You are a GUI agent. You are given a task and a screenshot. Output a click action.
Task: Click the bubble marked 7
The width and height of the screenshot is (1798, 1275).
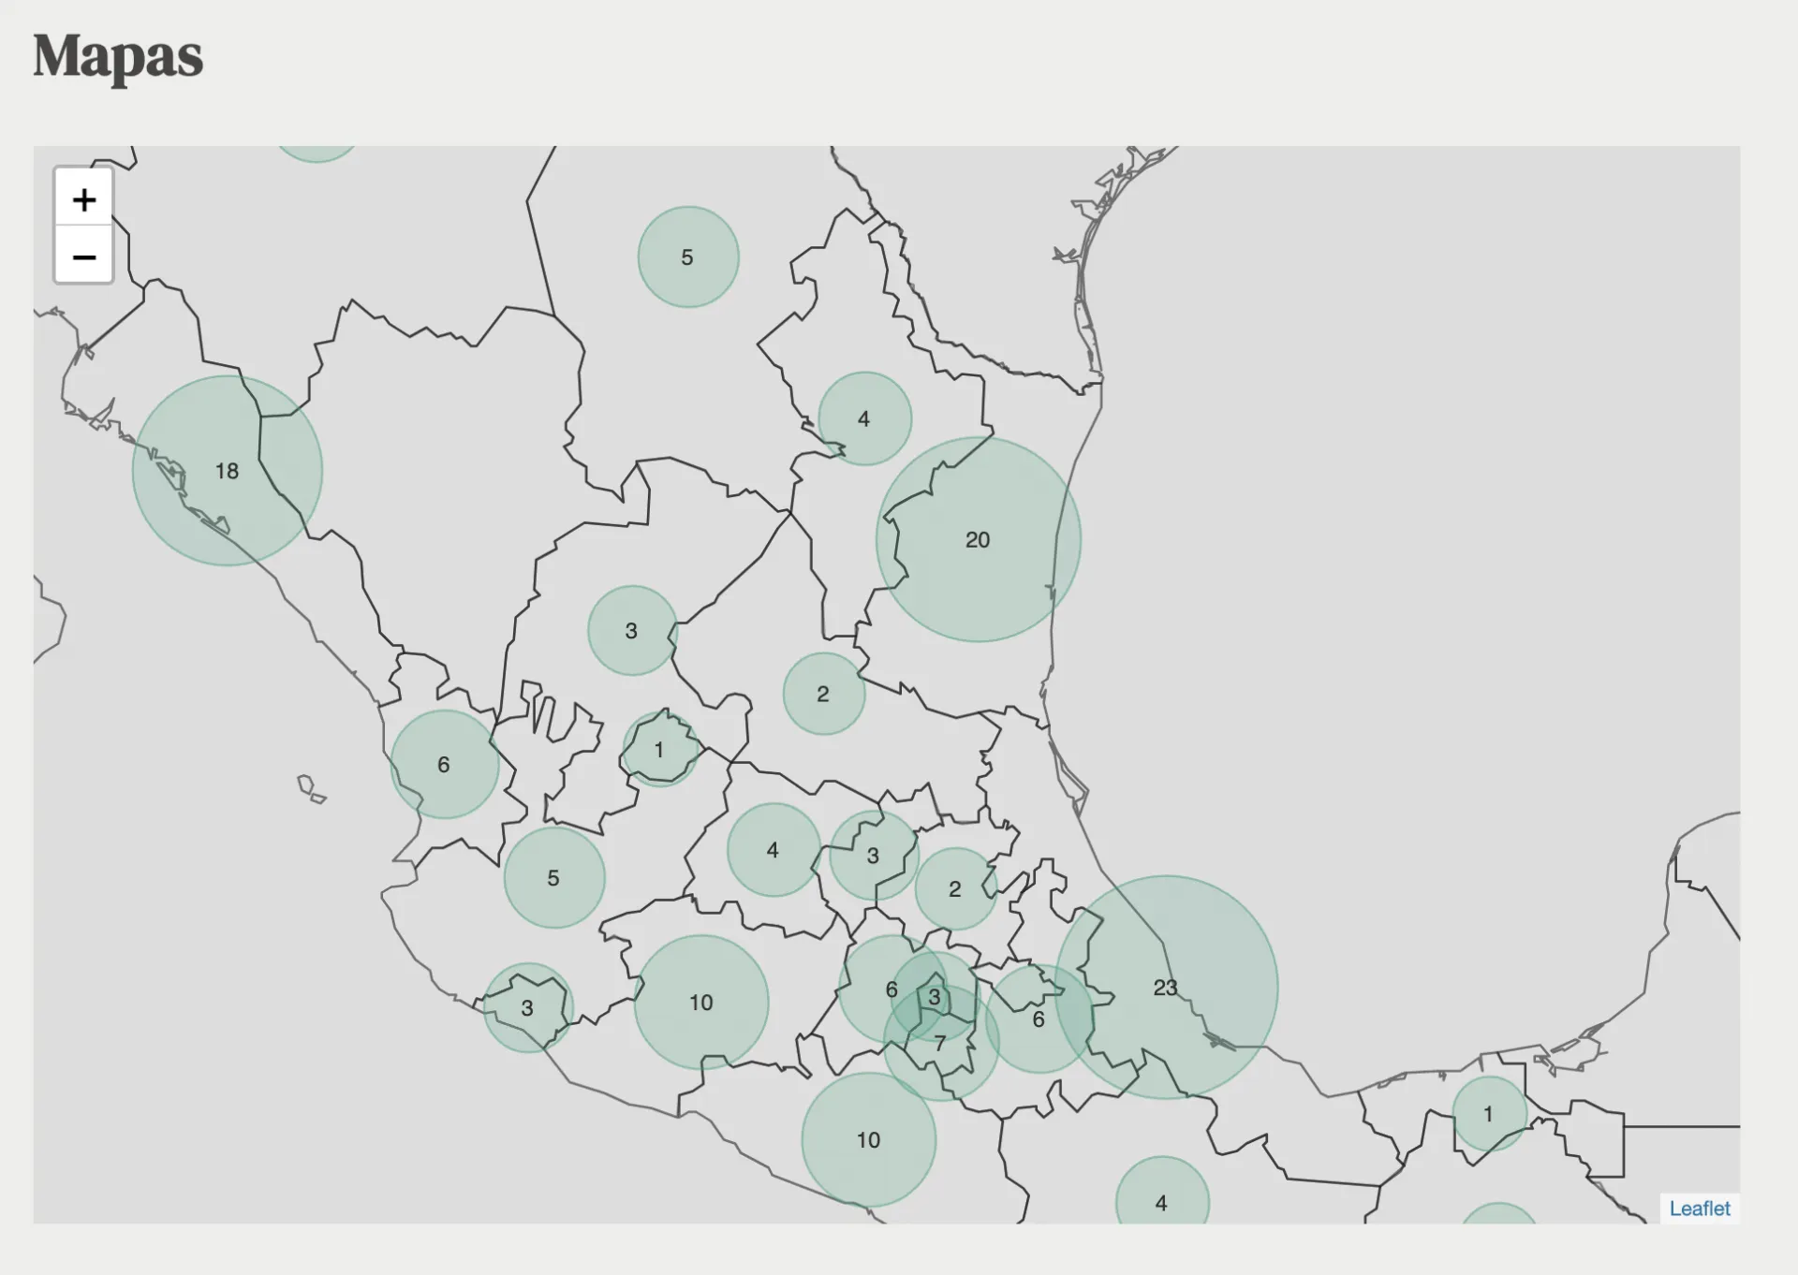941,1043
